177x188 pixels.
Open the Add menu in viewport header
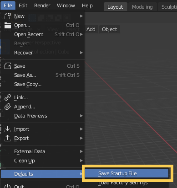coord(91,29)
